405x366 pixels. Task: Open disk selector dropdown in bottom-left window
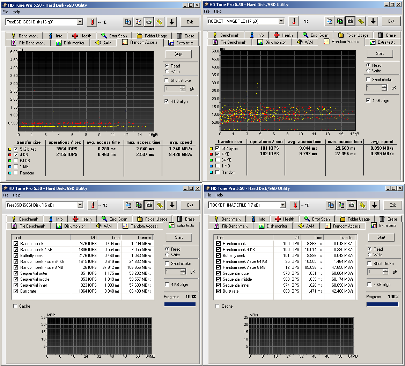point(80,205)
